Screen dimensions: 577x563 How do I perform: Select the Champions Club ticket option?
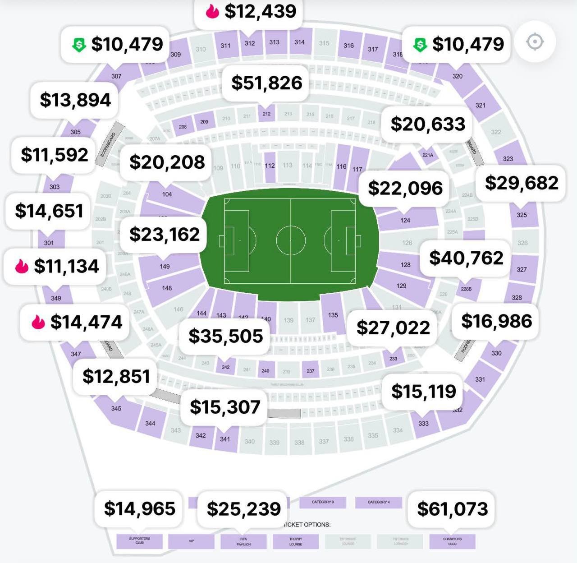tap(452, 541)
